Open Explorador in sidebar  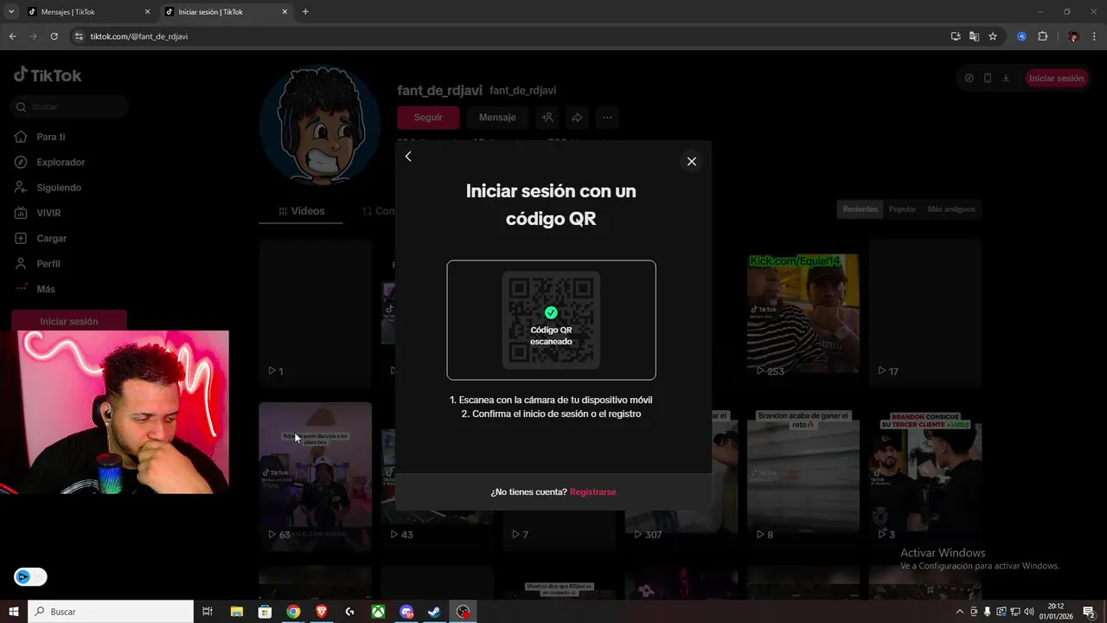[60, 162]
